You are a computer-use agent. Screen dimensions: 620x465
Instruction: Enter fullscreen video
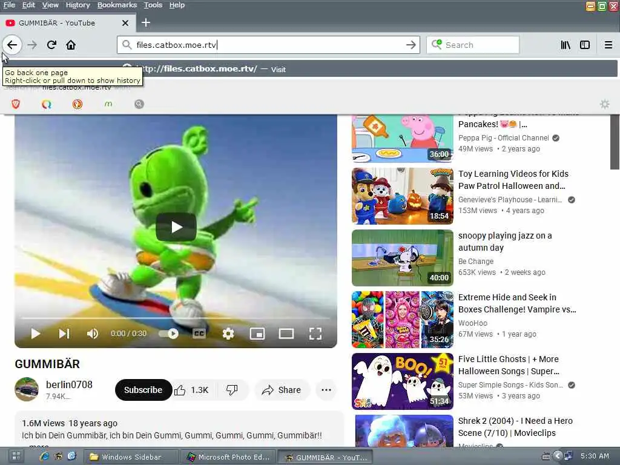[x=315, y=334]
